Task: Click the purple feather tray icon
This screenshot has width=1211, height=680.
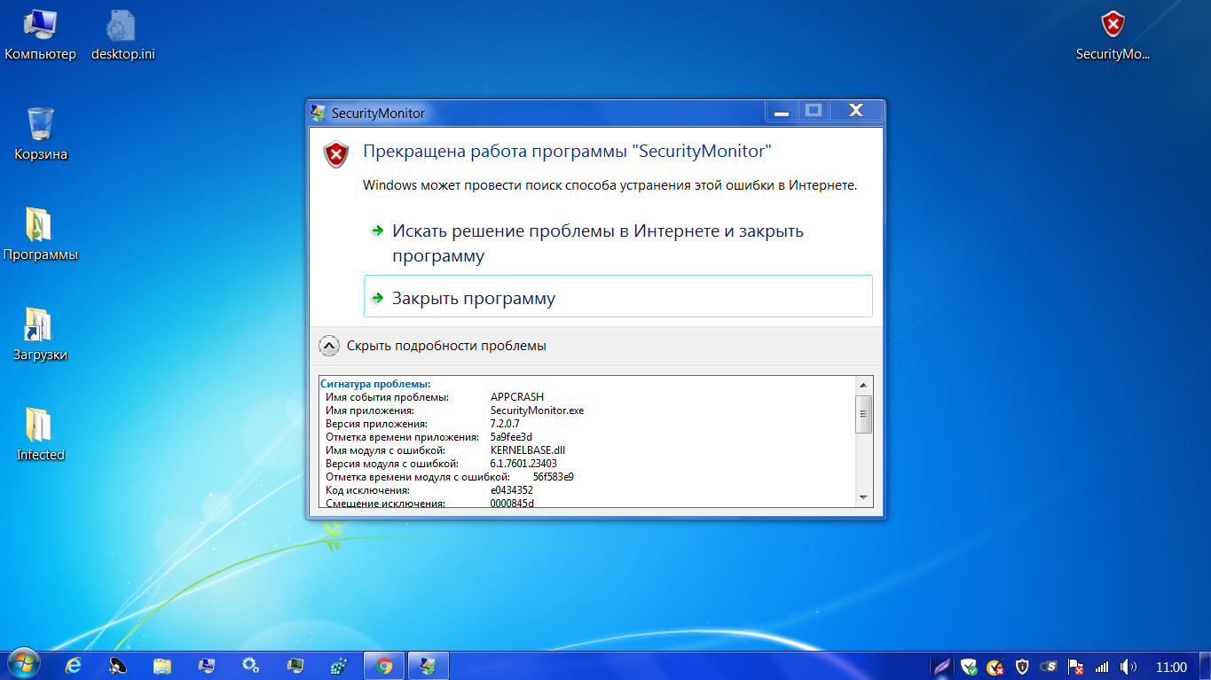Action: [x=943, y=667]
